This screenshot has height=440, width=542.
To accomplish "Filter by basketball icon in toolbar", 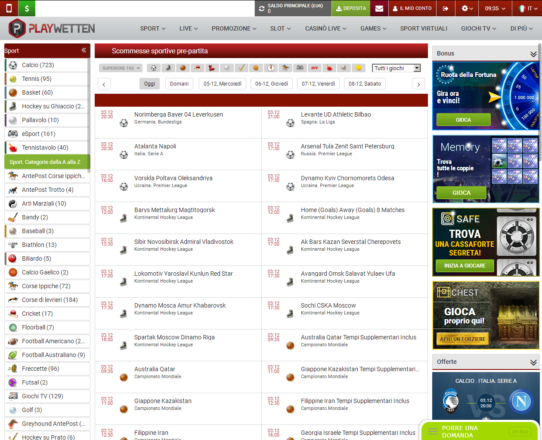I will point(183,68).
